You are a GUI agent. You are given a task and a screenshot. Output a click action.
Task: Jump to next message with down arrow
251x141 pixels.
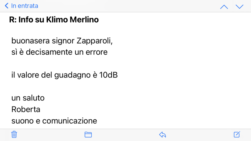point(239,7)
